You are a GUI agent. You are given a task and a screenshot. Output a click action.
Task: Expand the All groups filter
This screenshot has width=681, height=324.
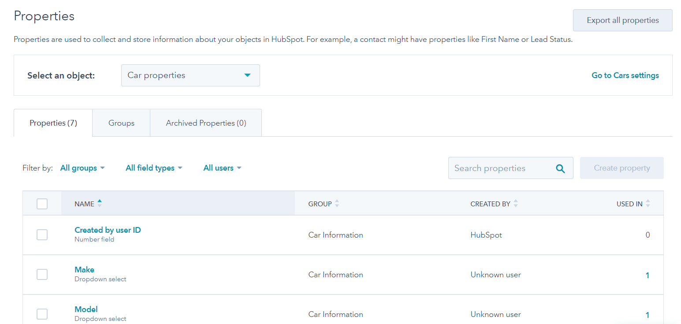(82, 168)
